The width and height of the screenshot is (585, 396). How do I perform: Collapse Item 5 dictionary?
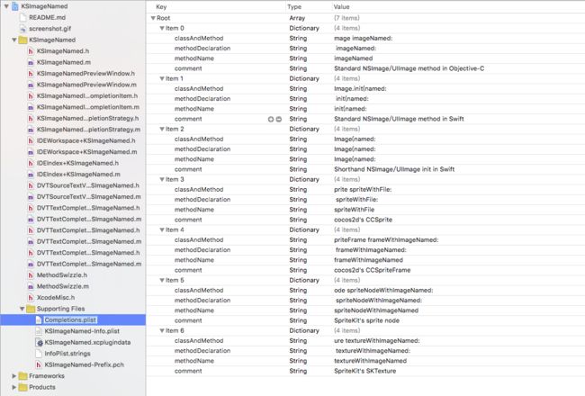(x=162, y=280)
